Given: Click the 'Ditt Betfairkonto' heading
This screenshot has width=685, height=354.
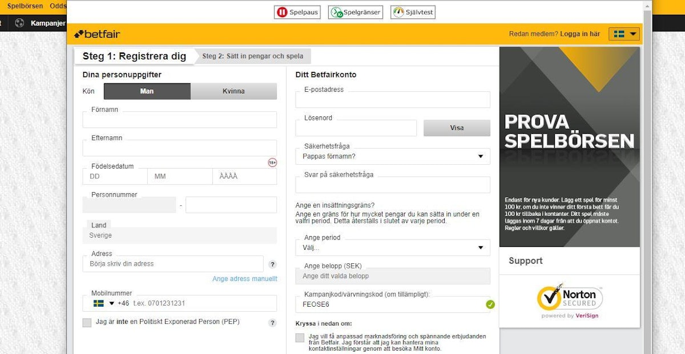Looking at the screenshot, I should tap(326, 75).
